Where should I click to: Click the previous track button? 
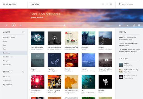[x=6, y=25]
